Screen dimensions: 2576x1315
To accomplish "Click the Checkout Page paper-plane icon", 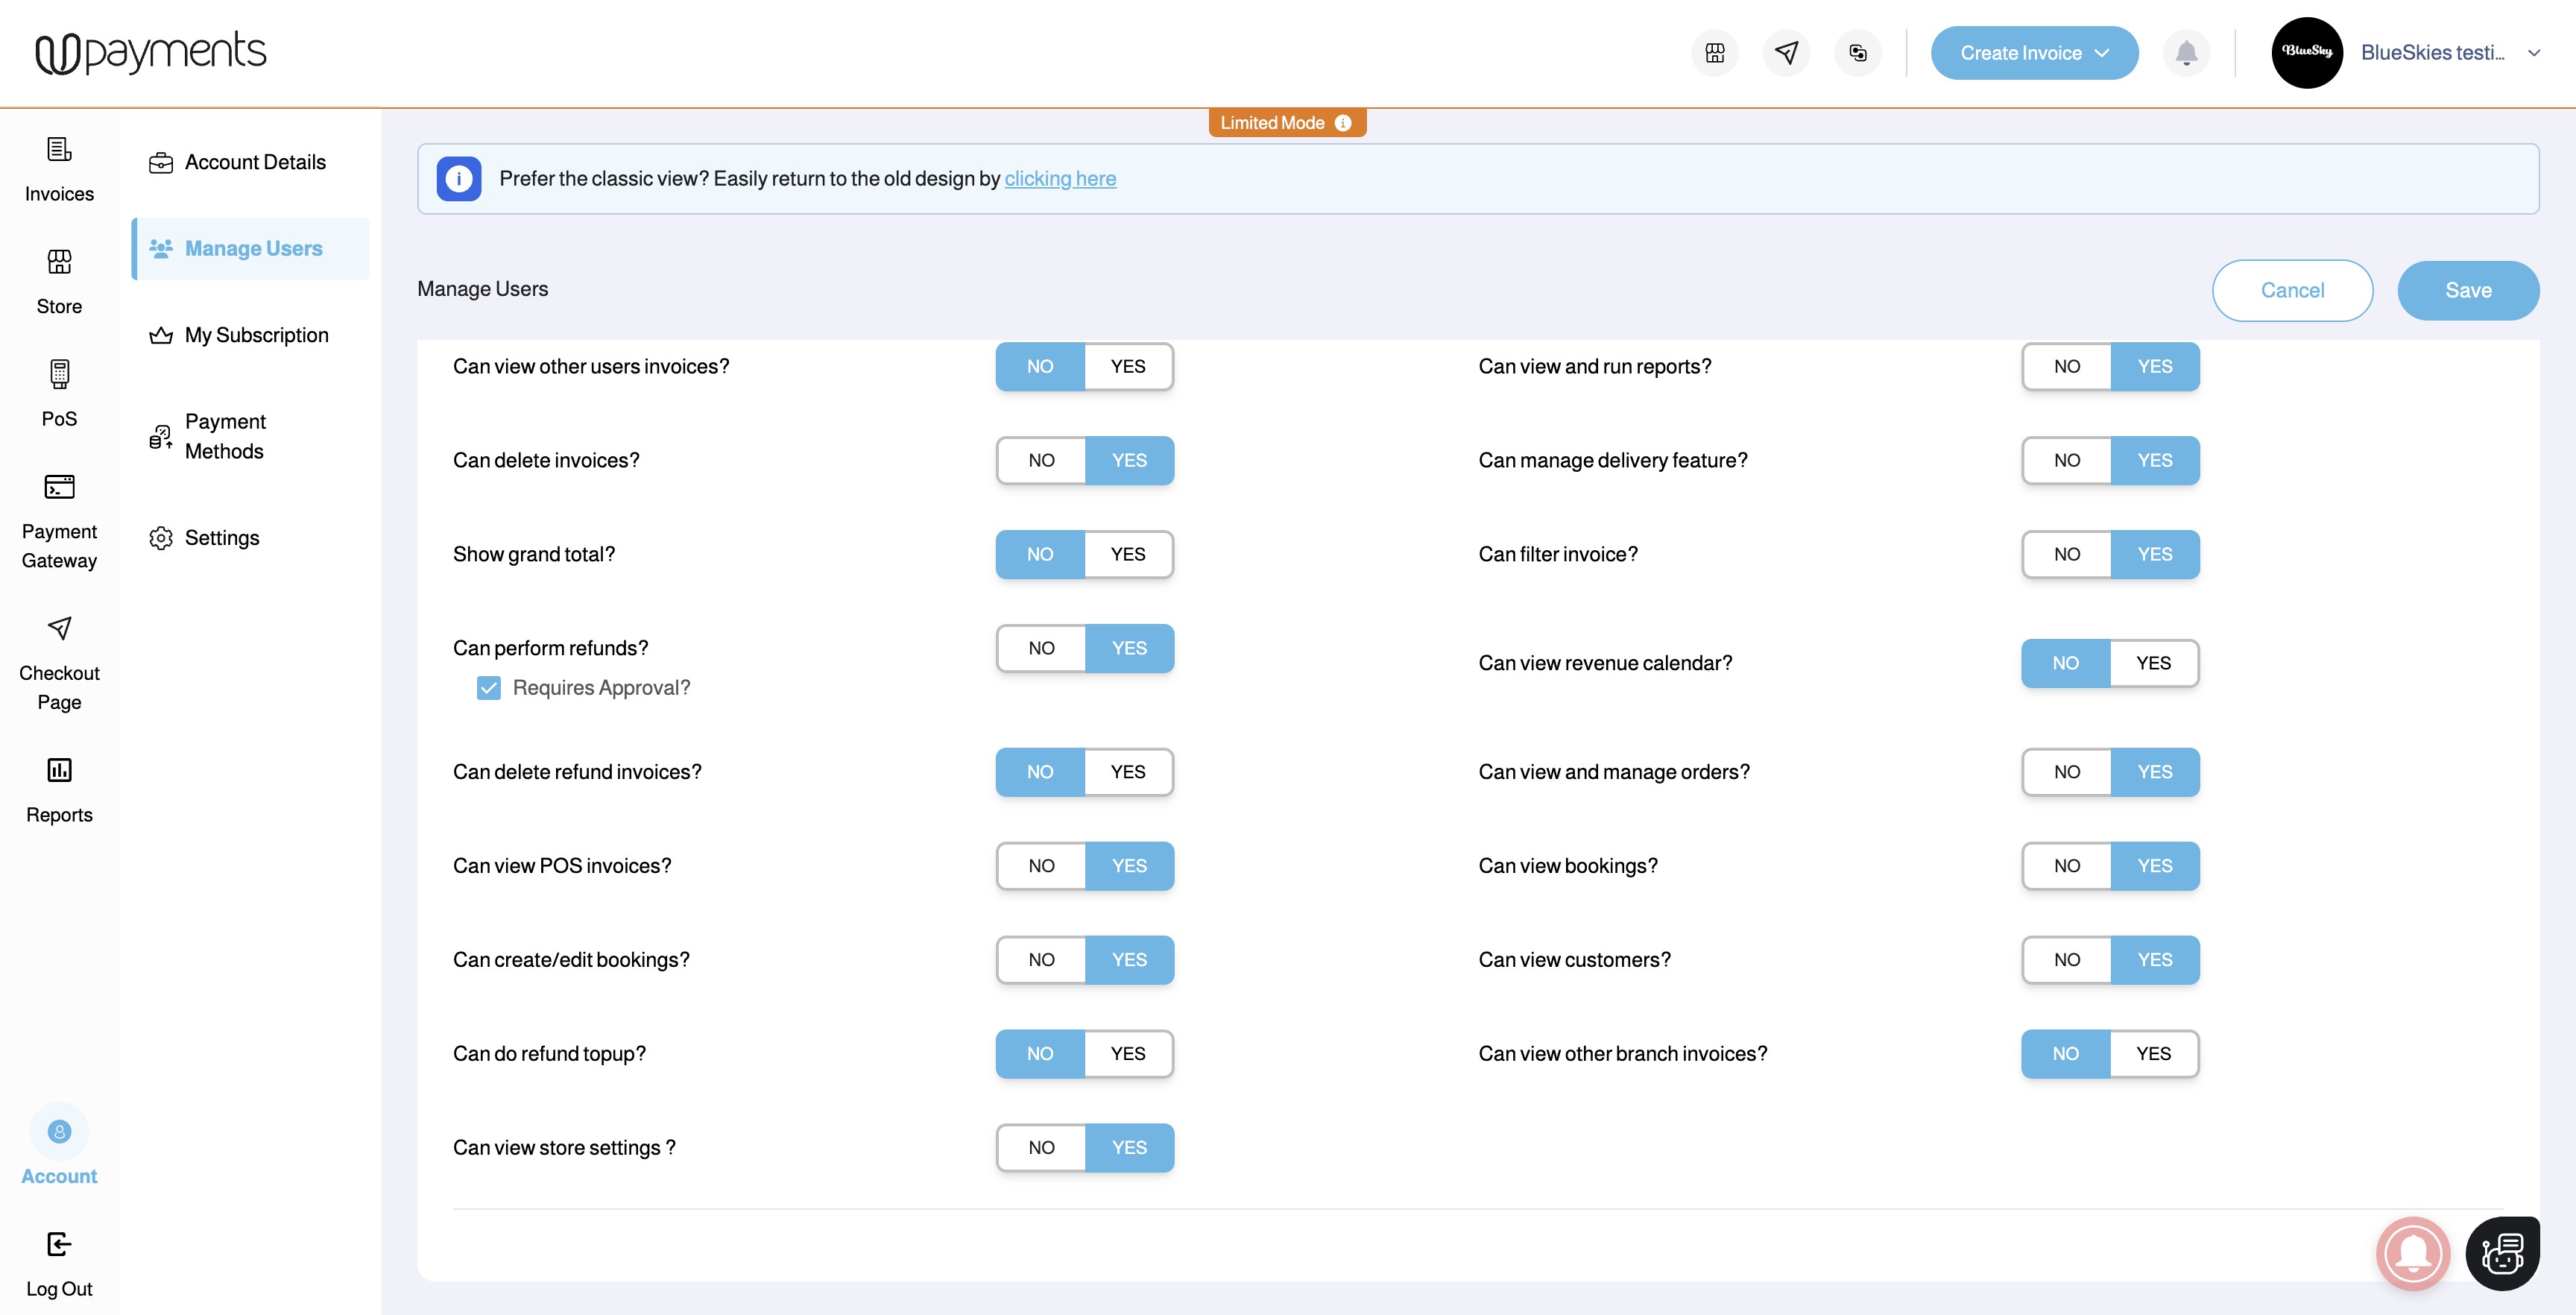I will [x=59, y=628].
